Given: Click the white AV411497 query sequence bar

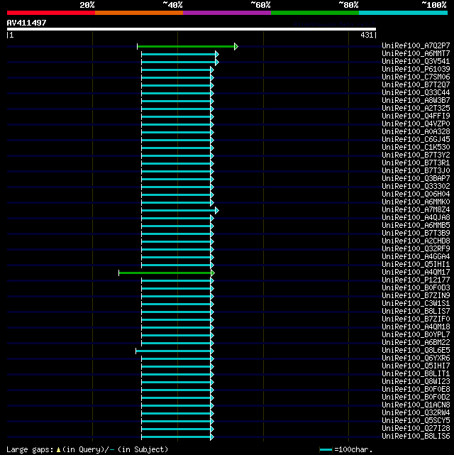Looking at the screenshot, I should coord(192,29).
